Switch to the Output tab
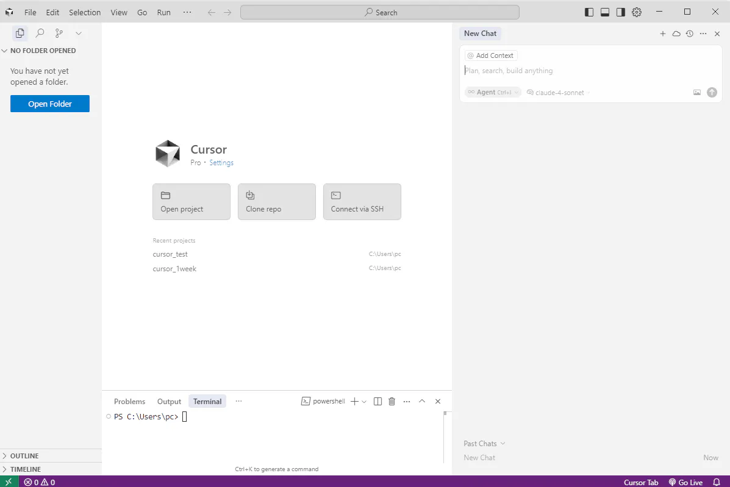Image resolution: width=730 pixels, height=487 pixels. pyautogui.click(x=169, y=402)
